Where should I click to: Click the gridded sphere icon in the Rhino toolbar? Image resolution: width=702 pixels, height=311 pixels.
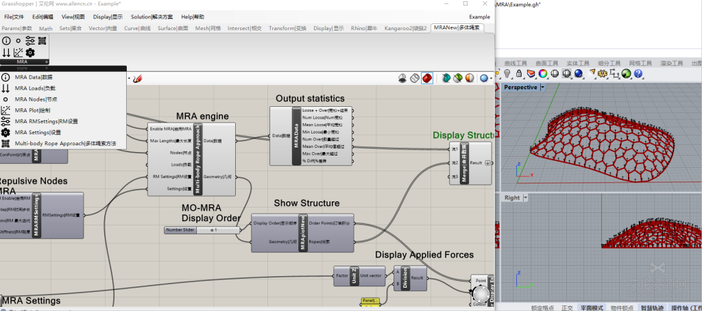(566, 73)
